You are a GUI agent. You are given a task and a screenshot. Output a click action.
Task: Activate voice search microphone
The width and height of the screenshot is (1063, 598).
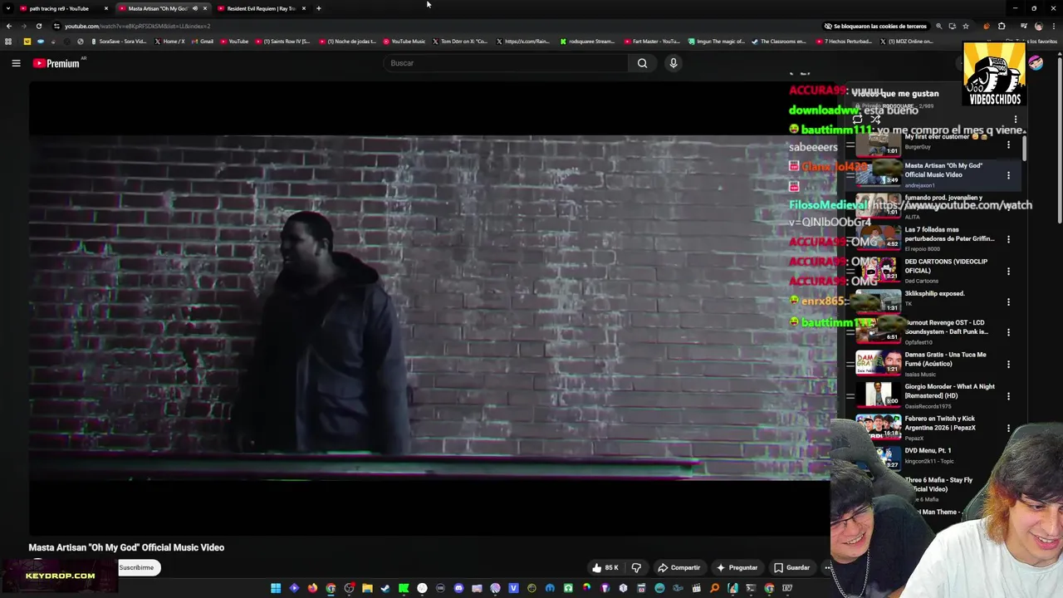[674, 63]
